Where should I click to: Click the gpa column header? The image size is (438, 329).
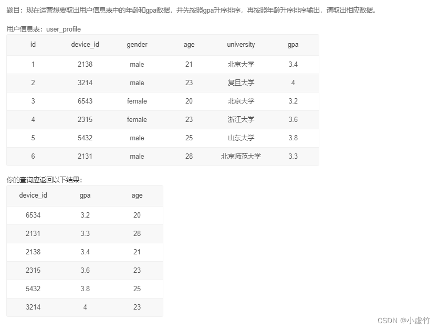(293, 45)
